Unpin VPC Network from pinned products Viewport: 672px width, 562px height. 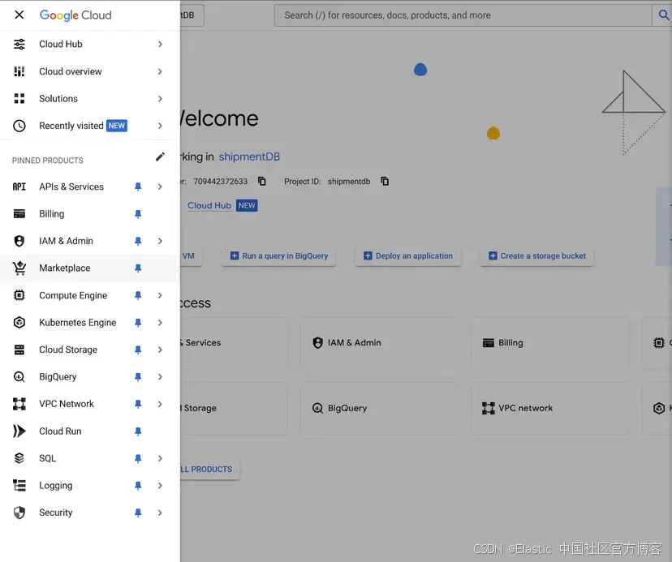point(138,404)
